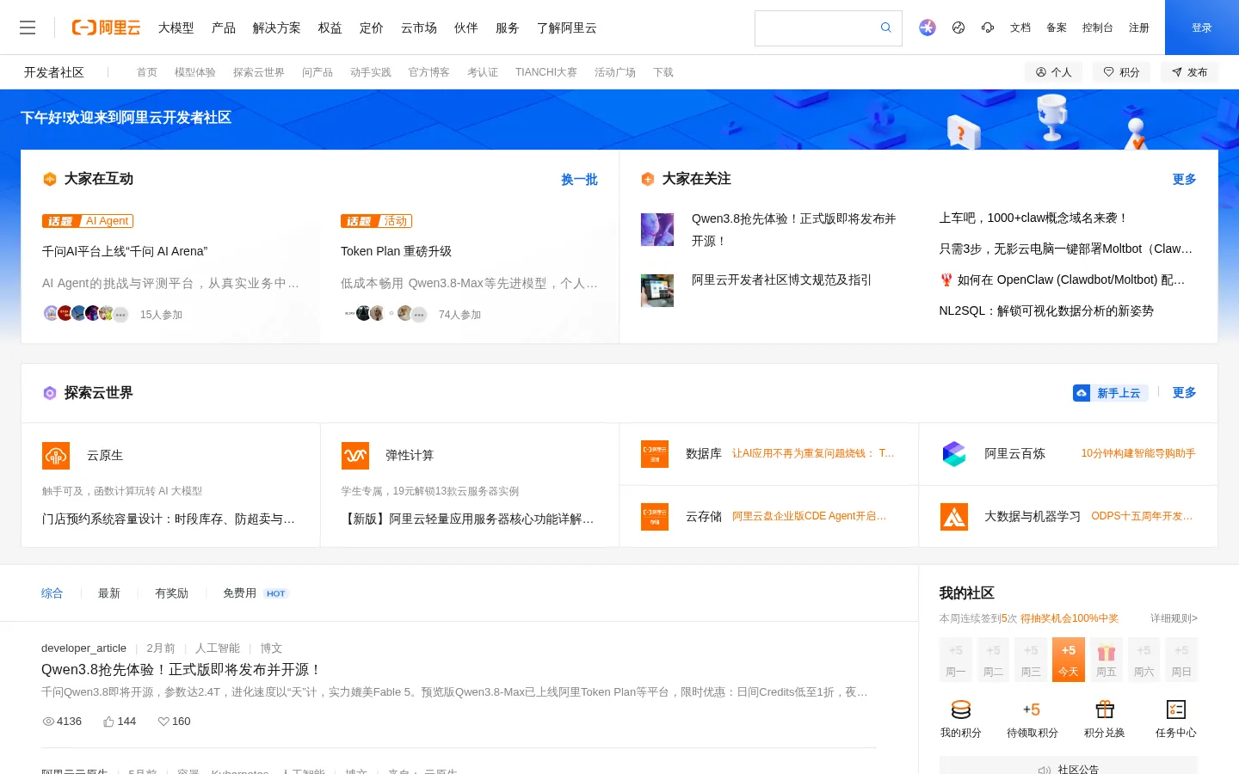Click the 云存储 orange icon
The image size is (1239, 774).
(x=655, y=517)
